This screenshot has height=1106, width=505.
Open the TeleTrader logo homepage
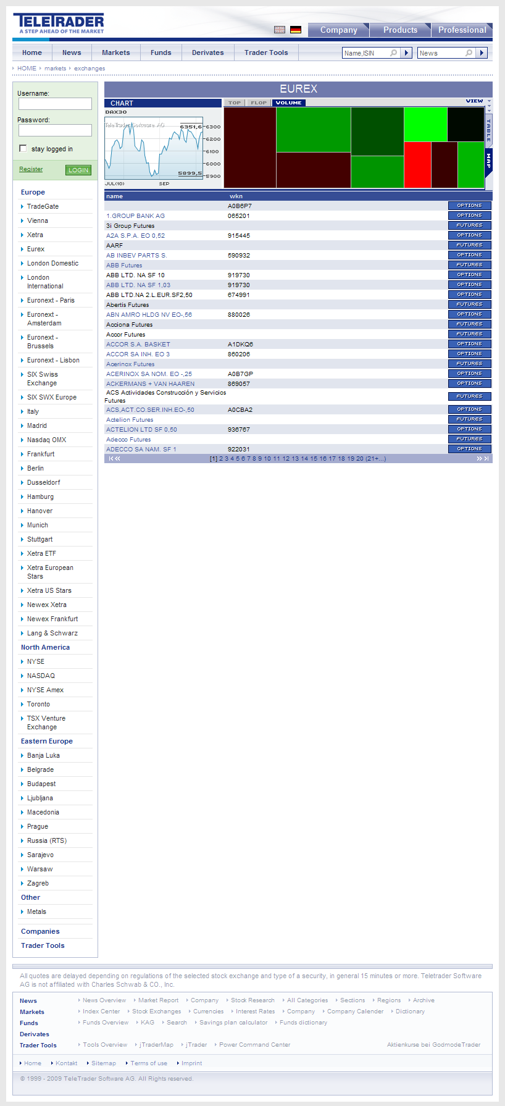(59, 23)
